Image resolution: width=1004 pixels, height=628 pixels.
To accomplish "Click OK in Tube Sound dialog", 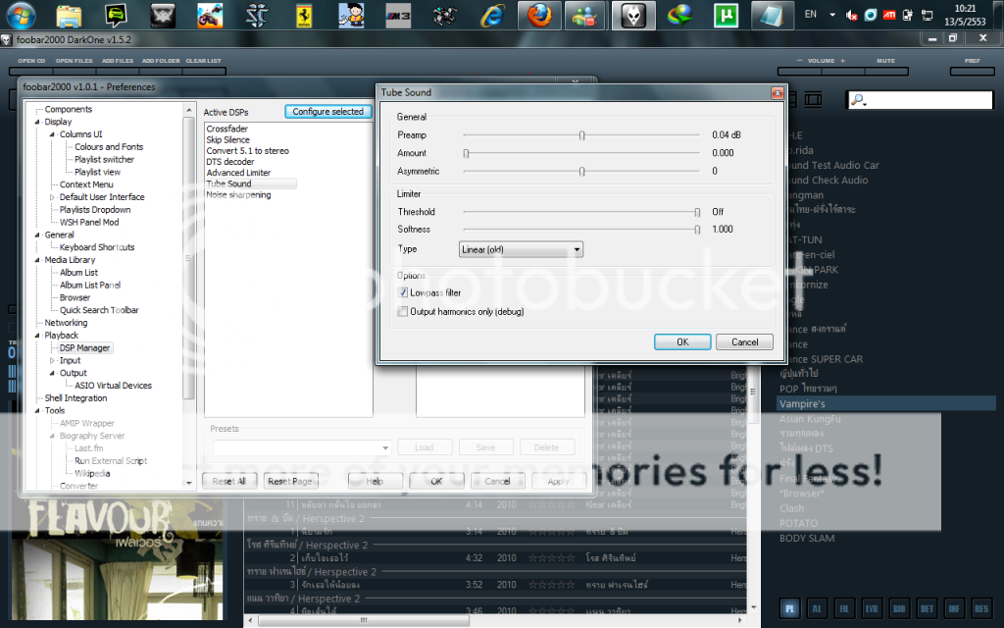I will (x=682, y=341).
